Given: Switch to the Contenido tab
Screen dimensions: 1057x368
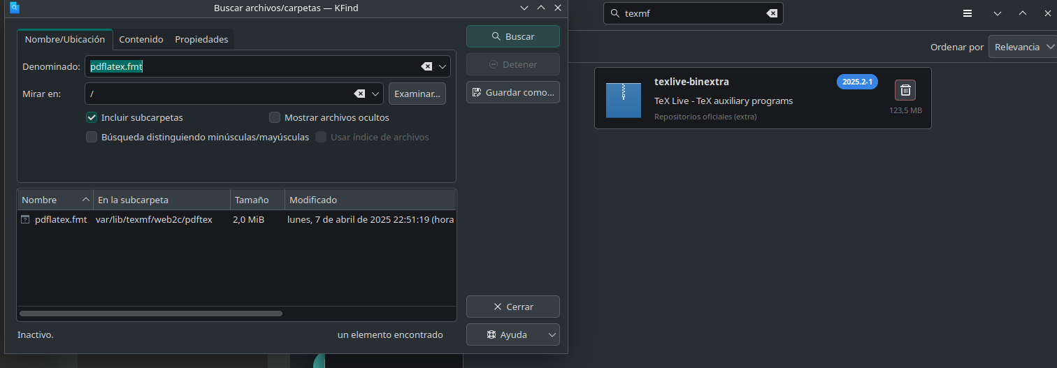Looking at the screenshot, I should (x=141, y=40).
